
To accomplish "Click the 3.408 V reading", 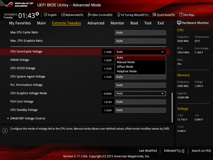I will [181, 131].
